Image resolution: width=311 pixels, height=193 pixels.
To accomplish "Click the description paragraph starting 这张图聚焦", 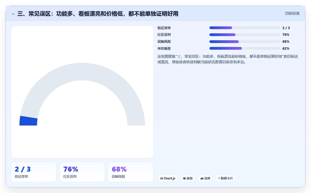I will click(228, 59).
